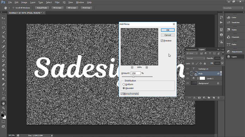Toggle Quick Mask mode icon
This screenshot has width=245, height=137.
[3, 122]
